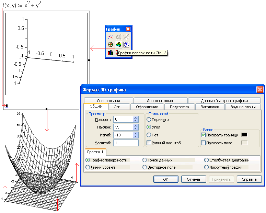266x213 pixels.
Task: Choose Столбчатая диаграмма plot type
Action: pyautogui.click(x=207, y=160)
